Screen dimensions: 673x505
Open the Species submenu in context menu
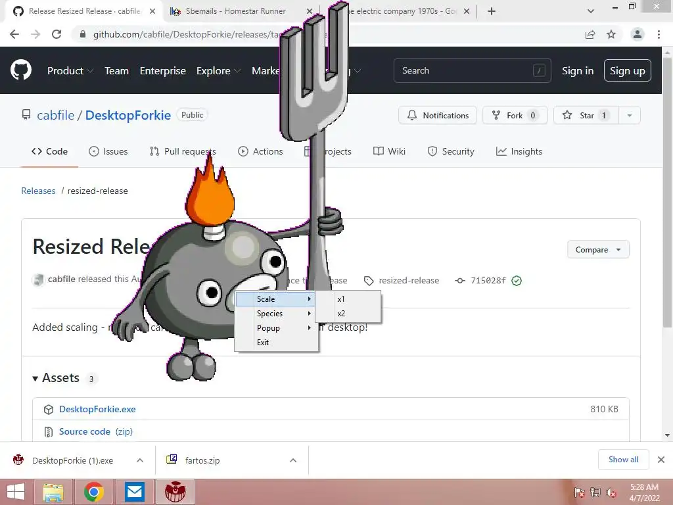(276, 314)
